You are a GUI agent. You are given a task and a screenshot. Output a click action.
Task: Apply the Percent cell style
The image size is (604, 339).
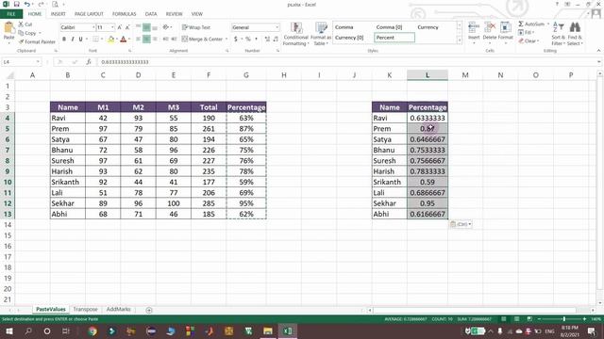pyautogui.click(x=394, y=38)
